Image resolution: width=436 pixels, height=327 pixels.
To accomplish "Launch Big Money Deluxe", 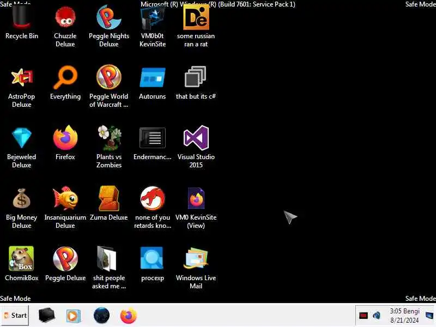I will pyautogui.click(x=21, y=198).
